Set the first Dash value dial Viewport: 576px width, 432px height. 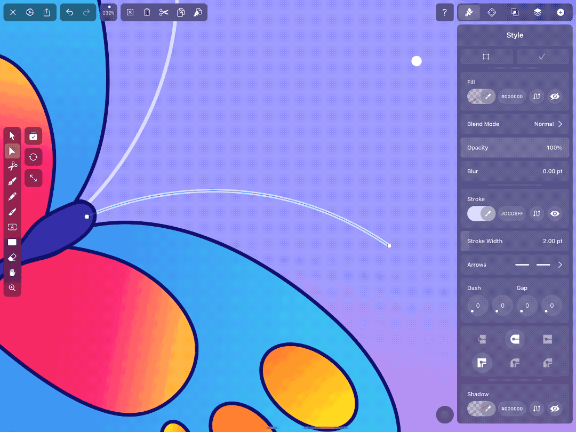477,305
